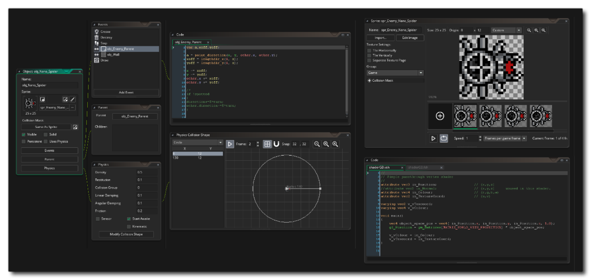This screenshot has width=591, height=280.
Task: Uncheck Start Awake in the Physics panel
Action: pos(129,219)
